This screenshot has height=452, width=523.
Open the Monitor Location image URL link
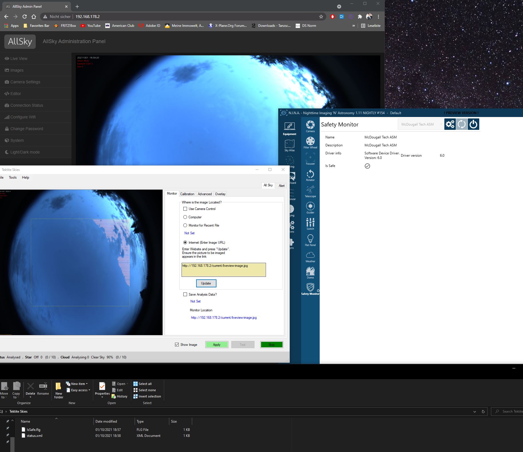(224, 318)
